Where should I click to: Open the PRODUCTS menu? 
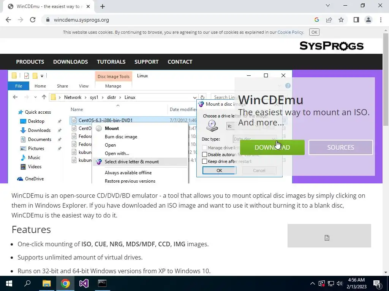click(x=30, y=62)
